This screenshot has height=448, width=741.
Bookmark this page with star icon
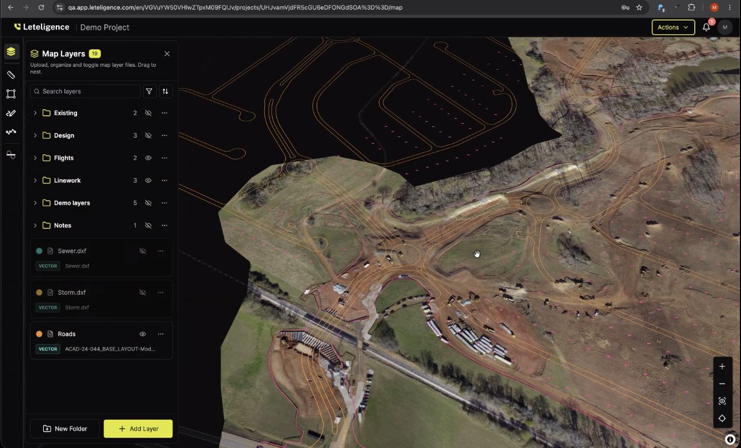(x=639, y=7)
